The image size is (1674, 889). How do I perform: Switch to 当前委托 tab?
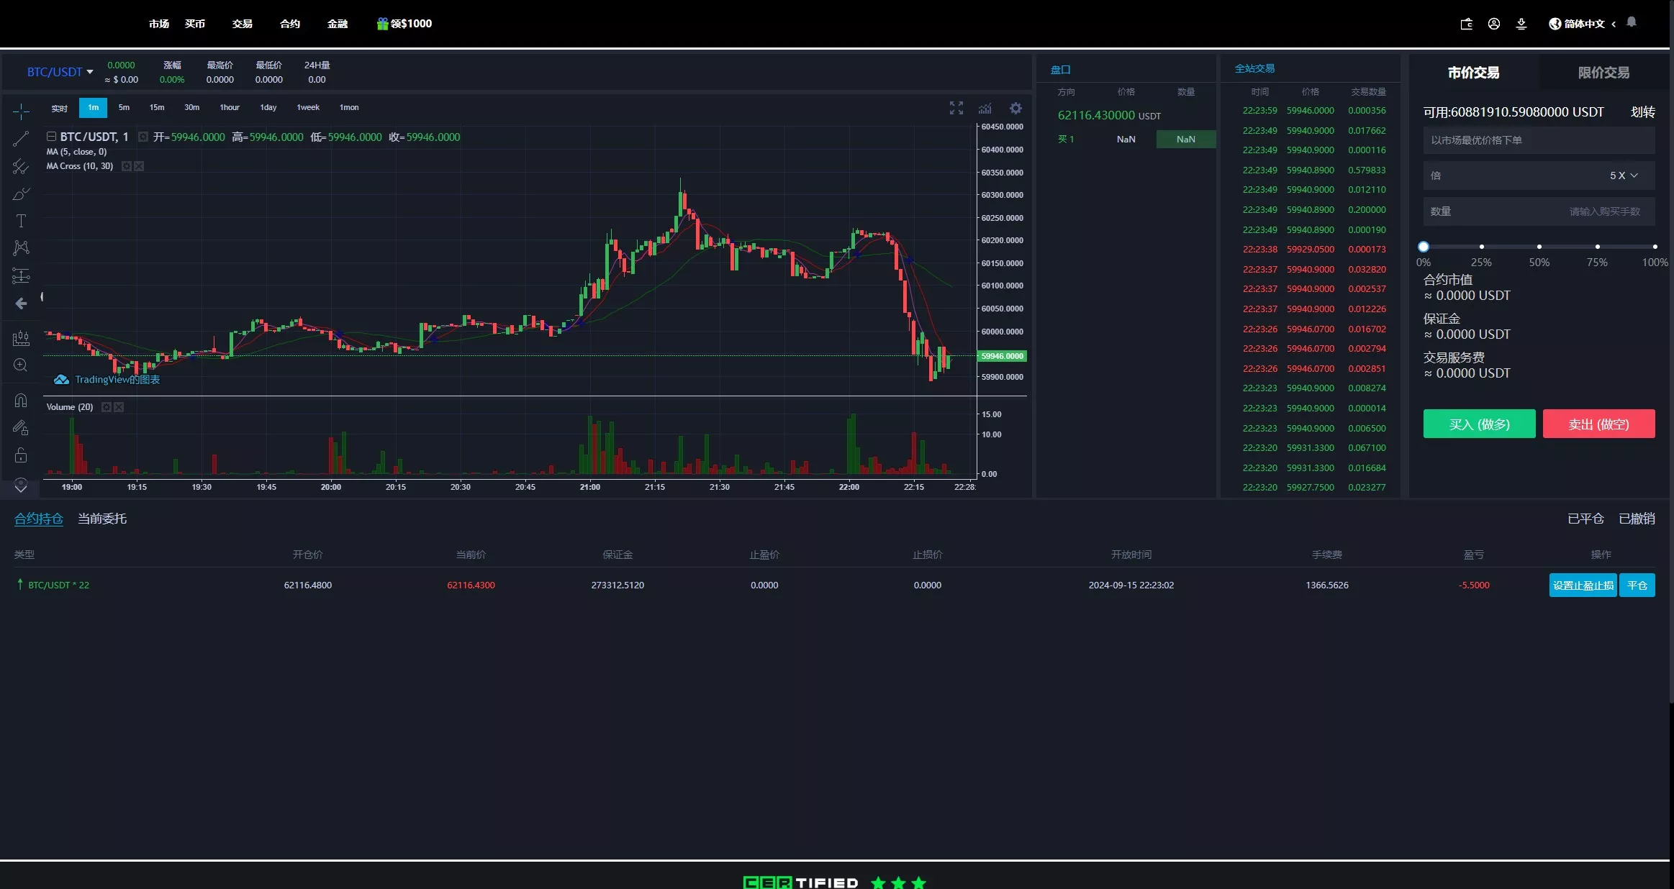(x=102, y=519)
